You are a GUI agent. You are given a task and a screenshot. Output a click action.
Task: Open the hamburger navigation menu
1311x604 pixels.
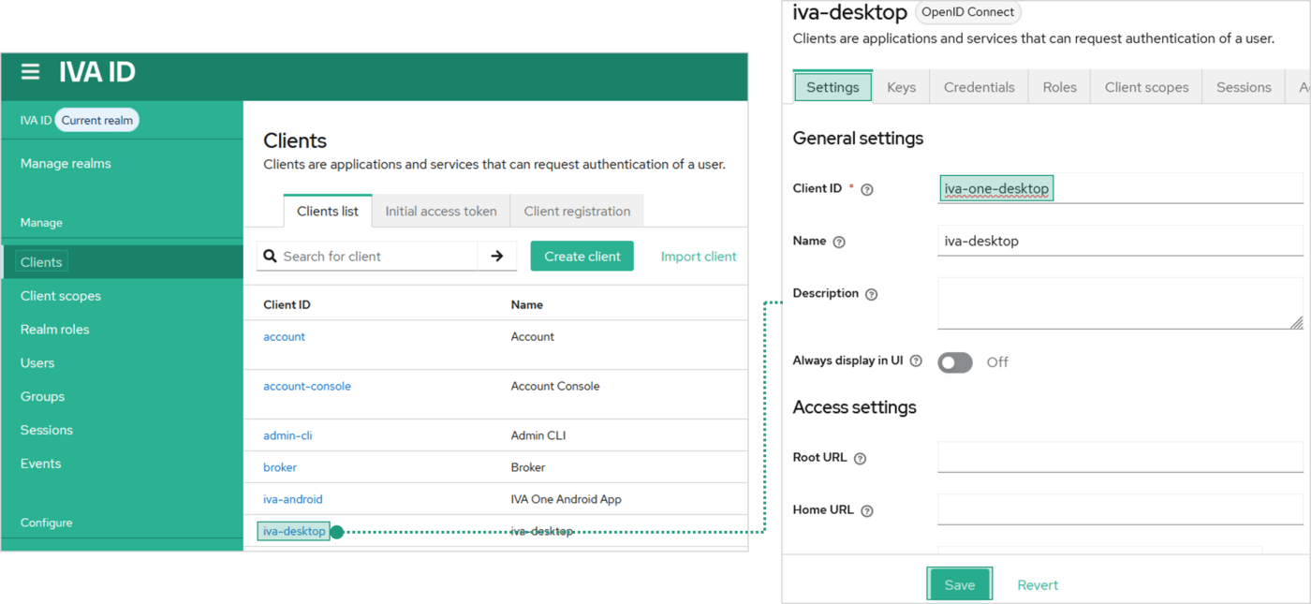[x=30, y=72]
